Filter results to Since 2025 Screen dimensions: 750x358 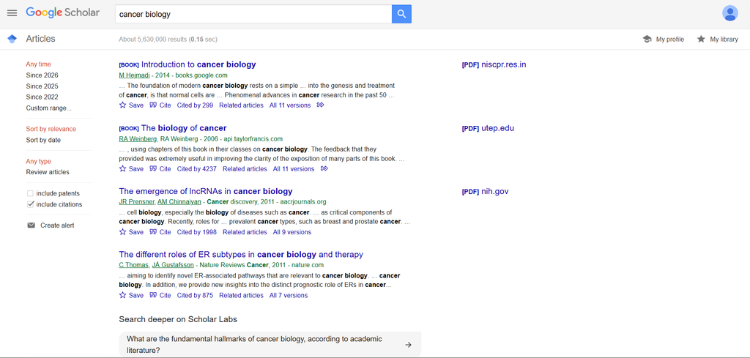(42, 86)
